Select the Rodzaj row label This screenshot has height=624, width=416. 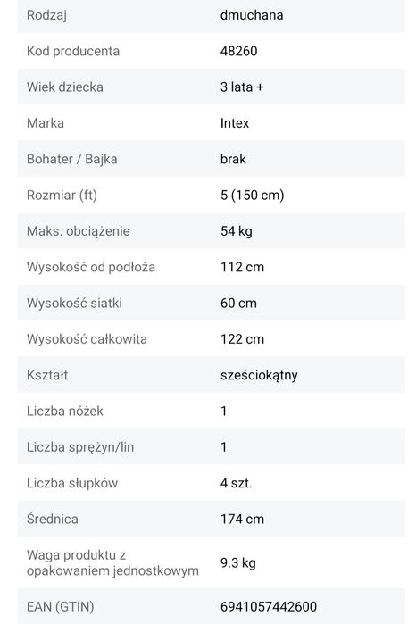click(46, 15)
